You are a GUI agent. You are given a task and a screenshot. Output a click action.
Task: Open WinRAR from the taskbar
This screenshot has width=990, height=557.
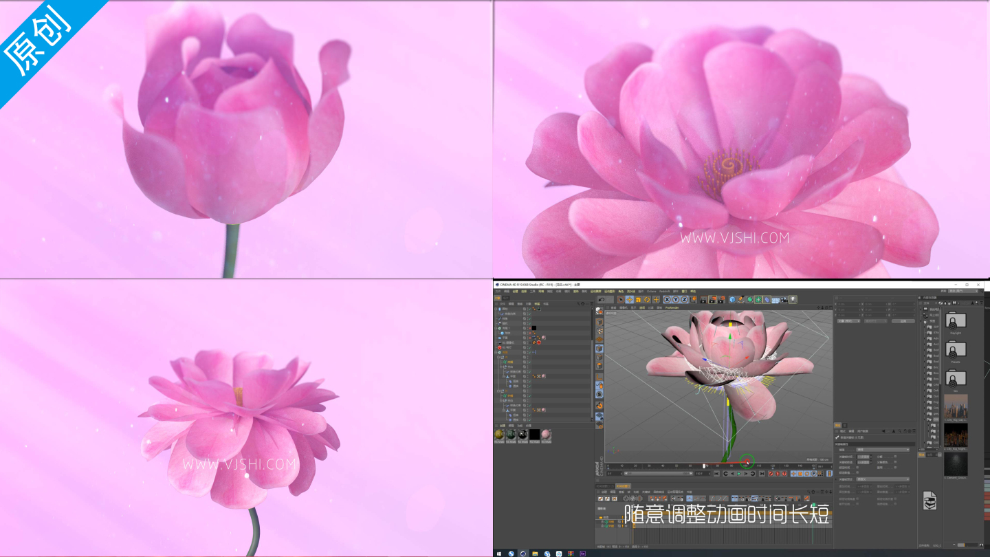pyautogui.click(x=571, y=554)
